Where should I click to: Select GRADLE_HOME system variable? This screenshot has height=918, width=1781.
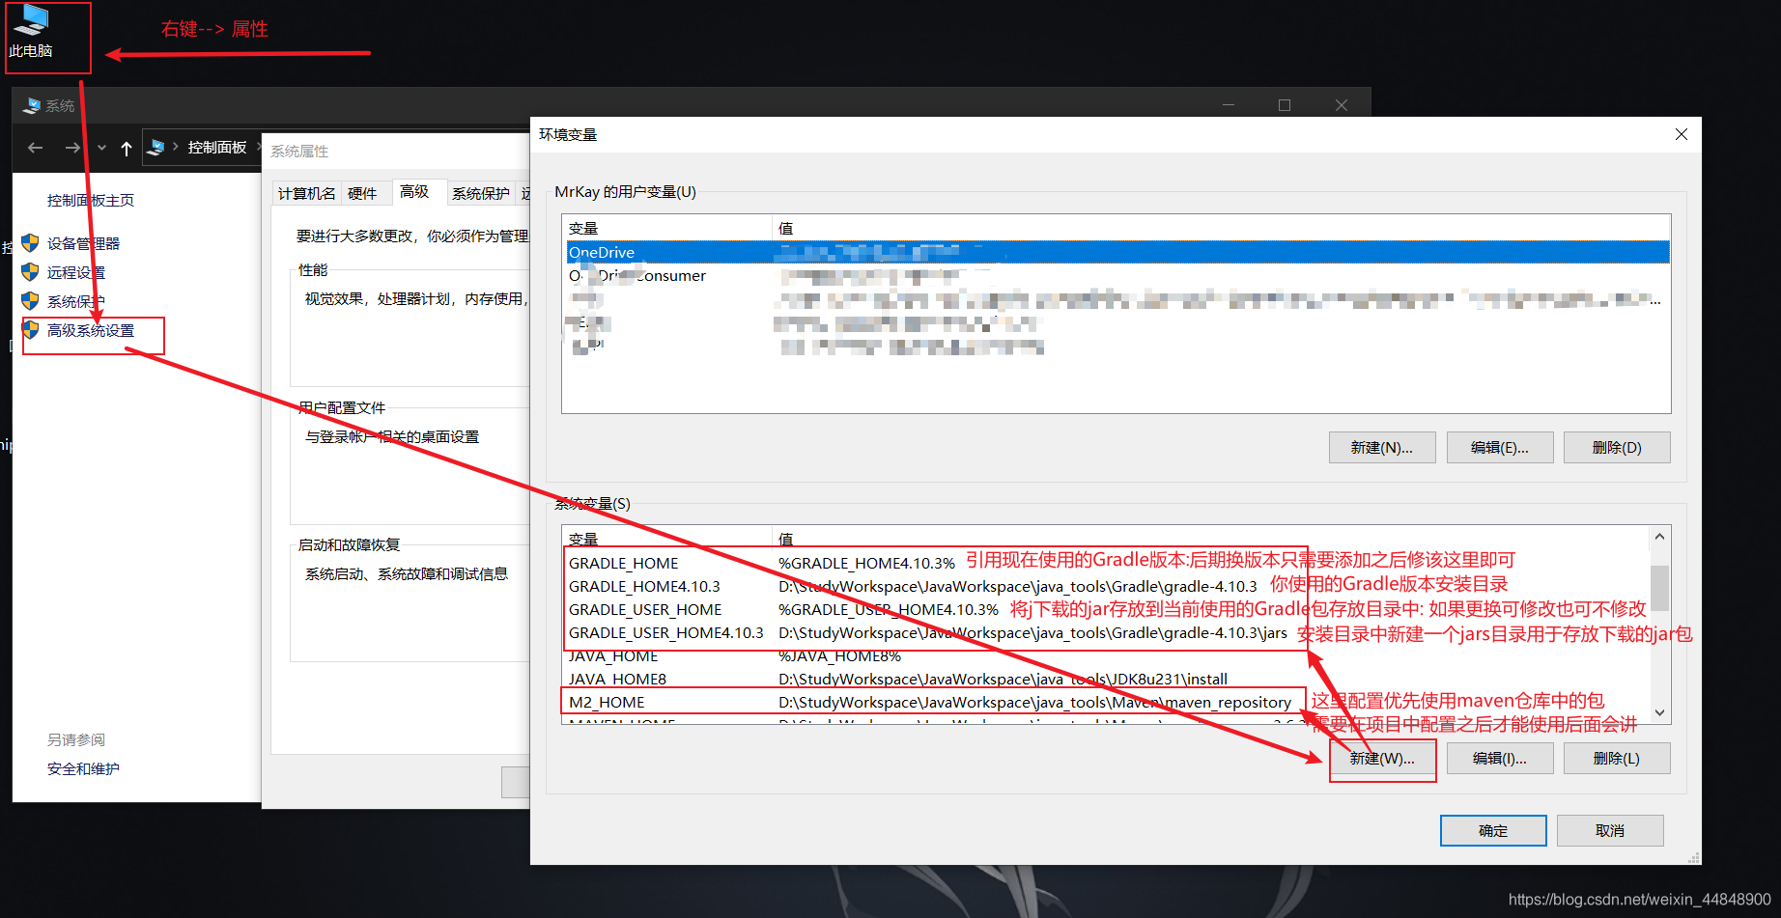[1107, 563]
